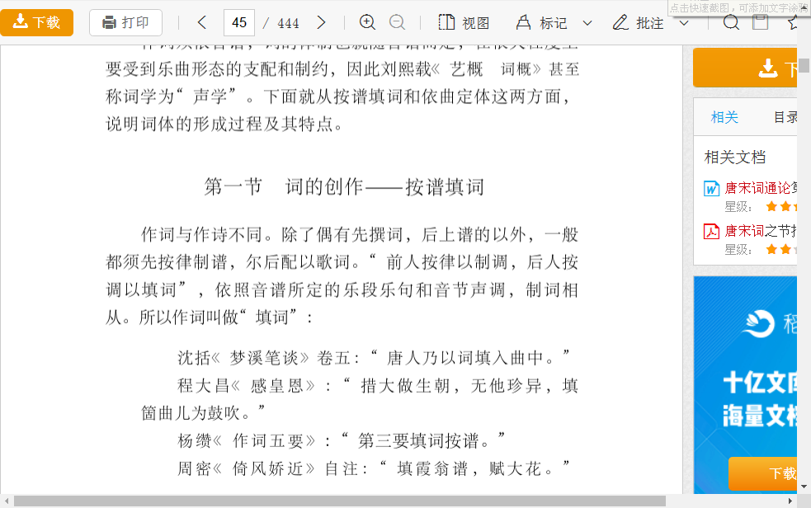Image resolution: width=811 pixels, height=508 pixels.
Task: Open the 唐宋词之节 PDF document link
Action: 761,231
